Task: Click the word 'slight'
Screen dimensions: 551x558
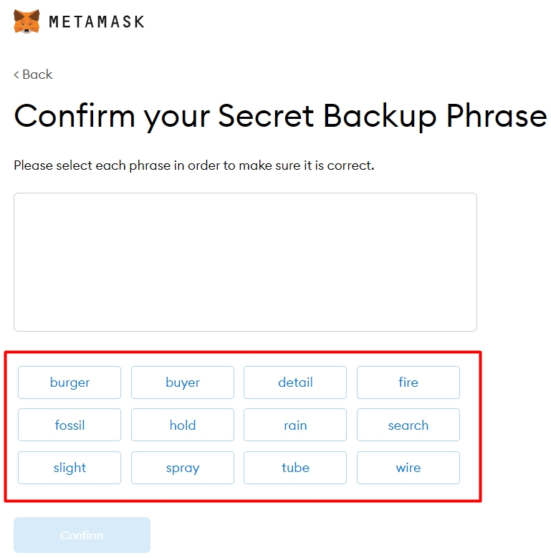Action: coord(70,468)
